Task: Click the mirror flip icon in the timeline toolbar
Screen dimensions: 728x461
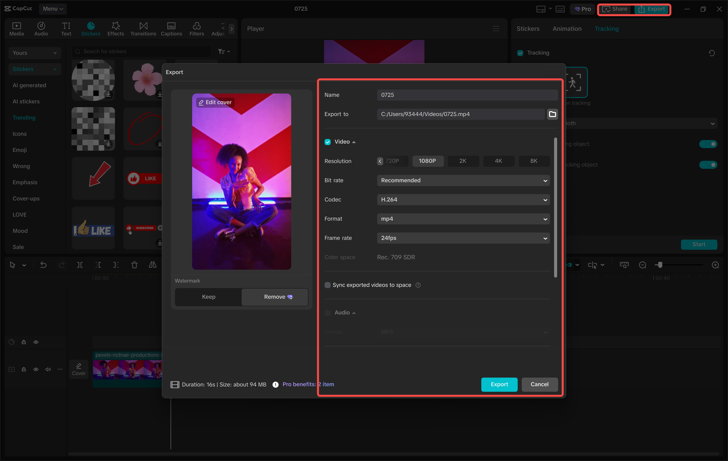Action: click(152, 265)
